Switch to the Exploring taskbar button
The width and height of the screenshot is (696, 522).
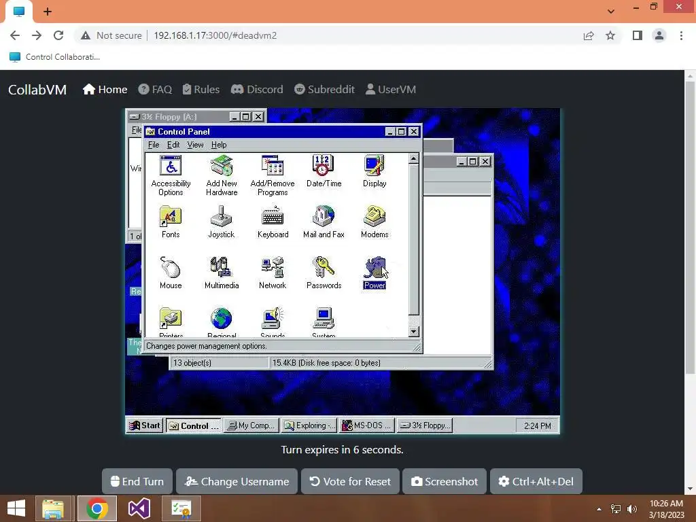[309, 425]
